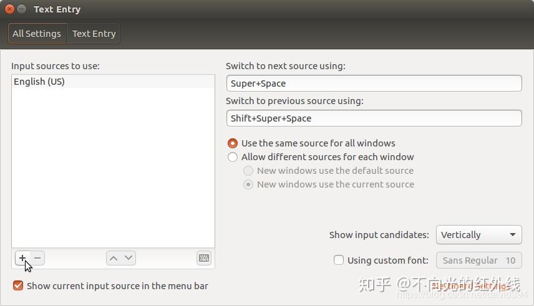Open Show input candidates Vertically dropdown
Screen dimensions: 534x306
478,235
